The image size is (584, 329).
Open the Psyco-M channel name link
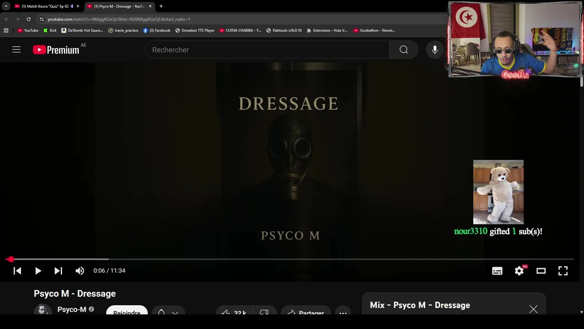point(72,309)
